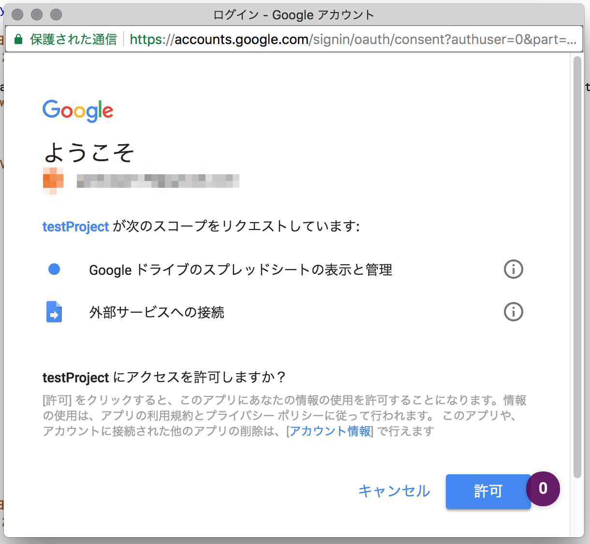Open info for Google ドライブ spreadsheet scope

(x=513, y=269)
